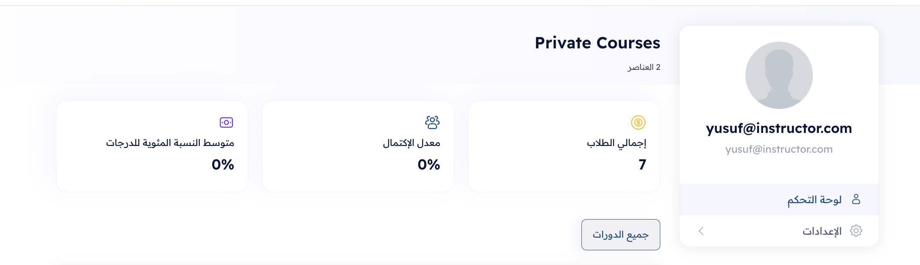Screen dimensions: 920x265
Task: Click the gold coin icon on students card
Action: [x=638, y=122]
